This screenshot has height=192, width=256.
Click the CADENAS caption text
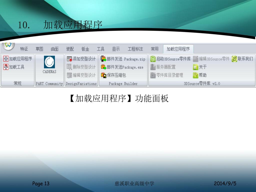tap(49, 72)
